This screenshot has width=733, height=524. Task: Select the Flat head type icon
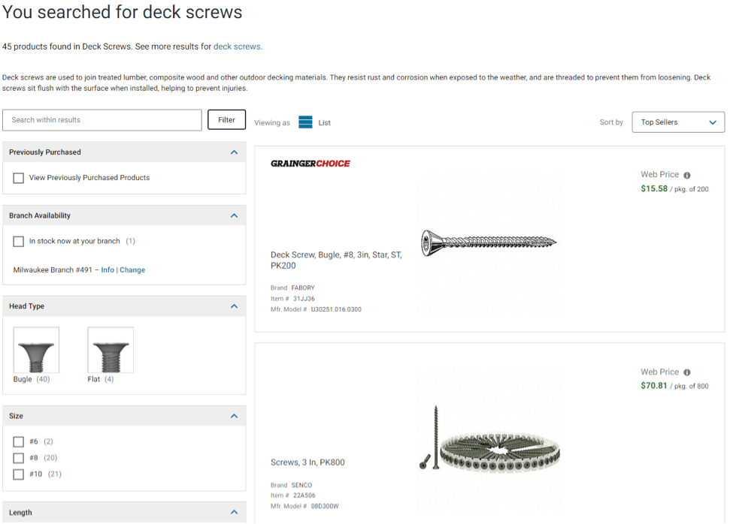click(x=111, y=350)
